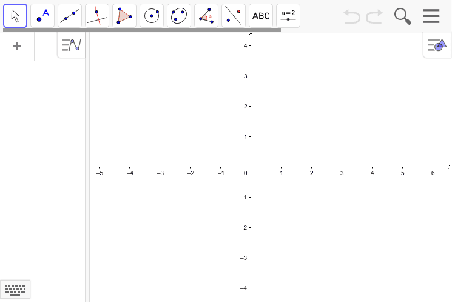Viewport: 452px width, 303px height.
Task: Select the Point tool
Action: tap(42, 16)
